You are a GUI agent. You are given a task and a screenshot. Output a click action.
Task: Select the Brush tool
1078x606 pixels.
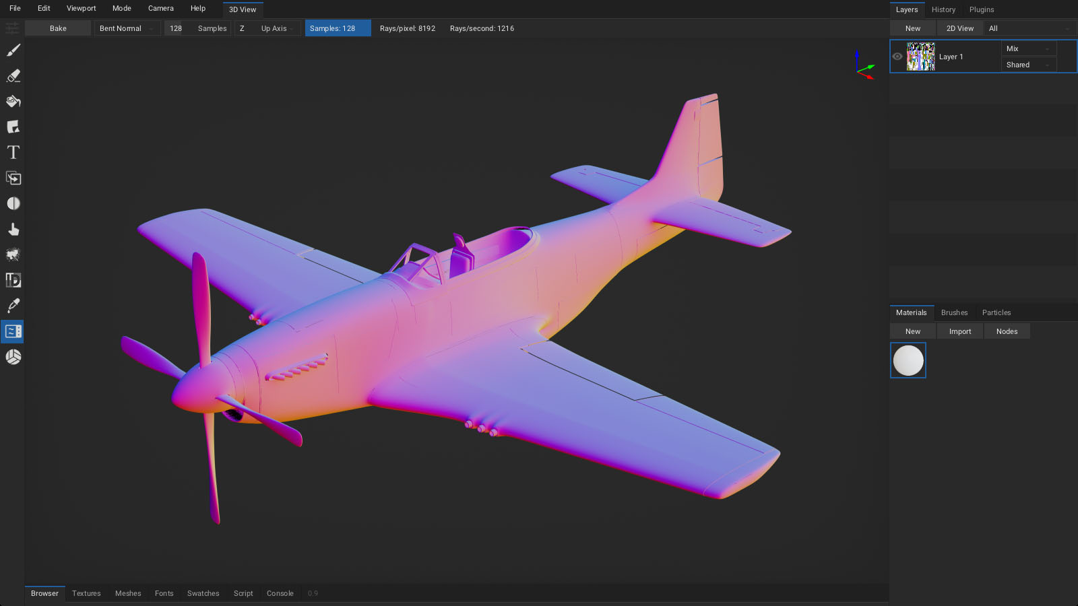(13, 50)
